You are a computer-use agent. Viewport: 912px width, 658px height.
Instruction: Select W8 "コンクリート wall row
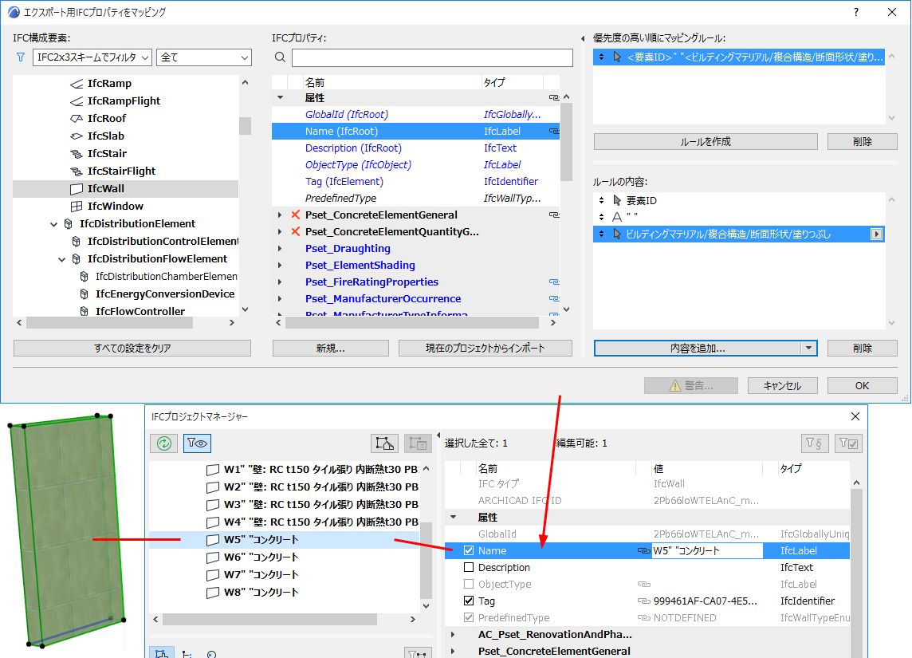click(x=285, y=593)
